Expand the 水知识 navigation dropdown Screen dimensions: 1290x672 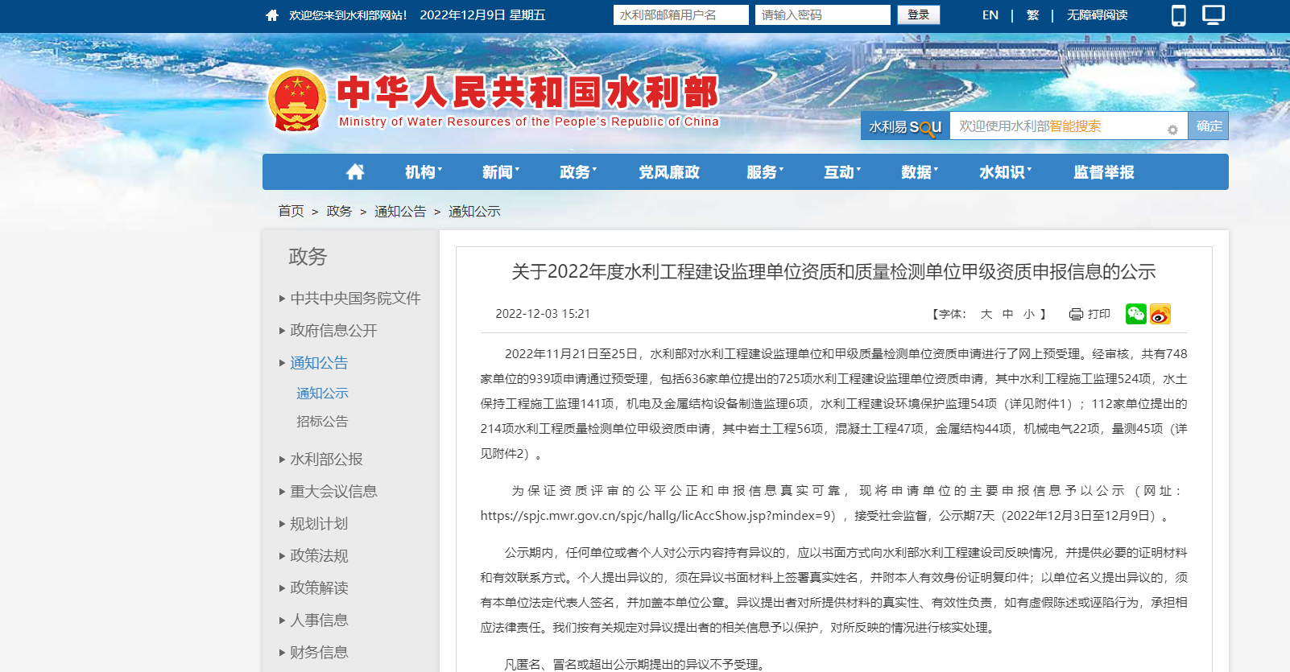(1005, 172)
